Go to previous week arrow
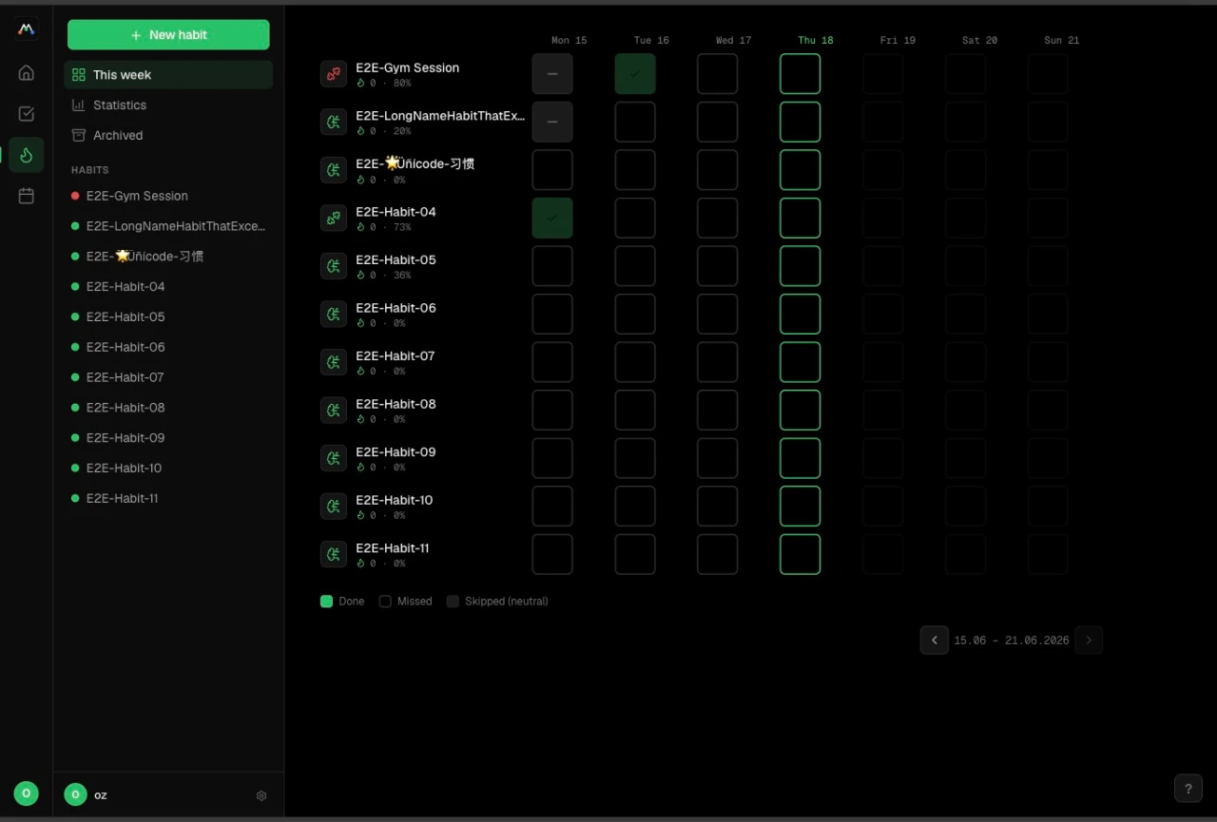The width and height of the screenshot is (1217, 822). click(x=934, y=640)
